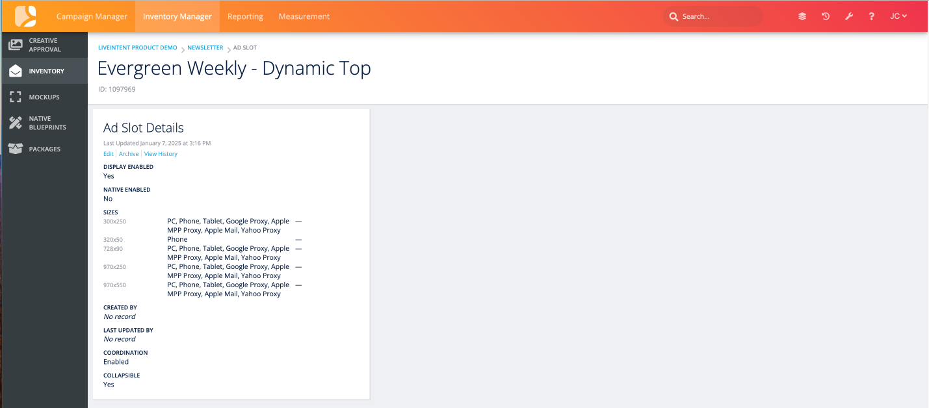Screen dimensions: 929x408
Task: Open the history clock icon
Action: [826, 16]
